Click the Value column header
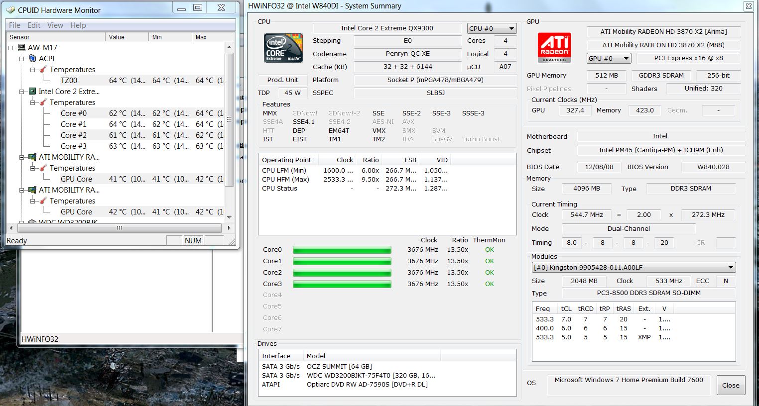 click(126, 37)
